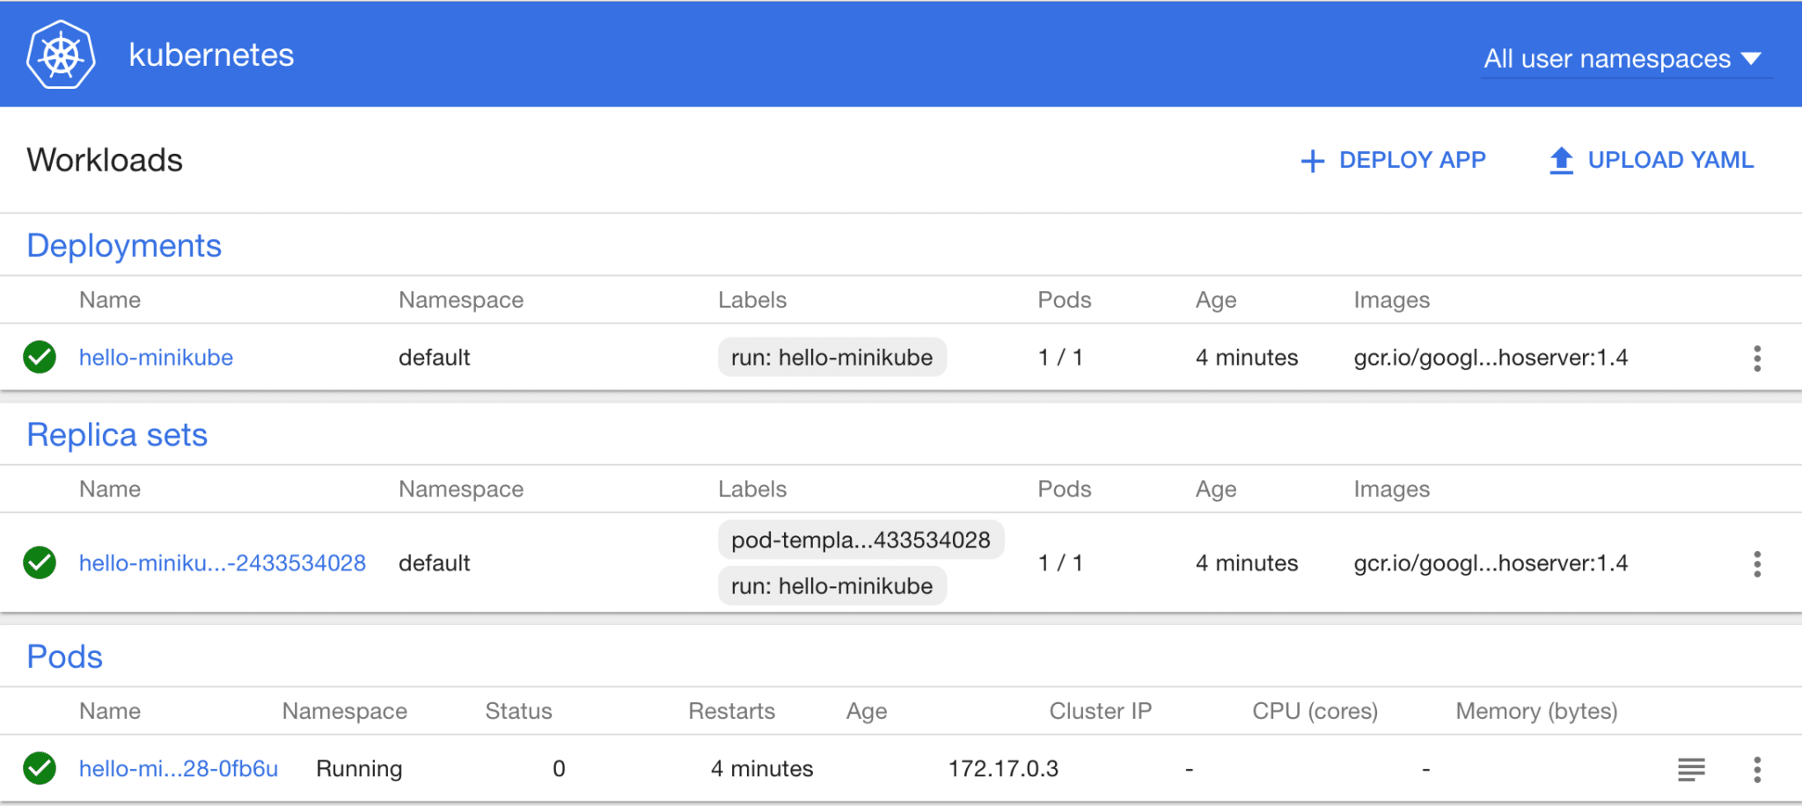Open the hello-miniku...-2433534028 replica set link
This screenshot has height=806, width=1802.
coord(223,563)
